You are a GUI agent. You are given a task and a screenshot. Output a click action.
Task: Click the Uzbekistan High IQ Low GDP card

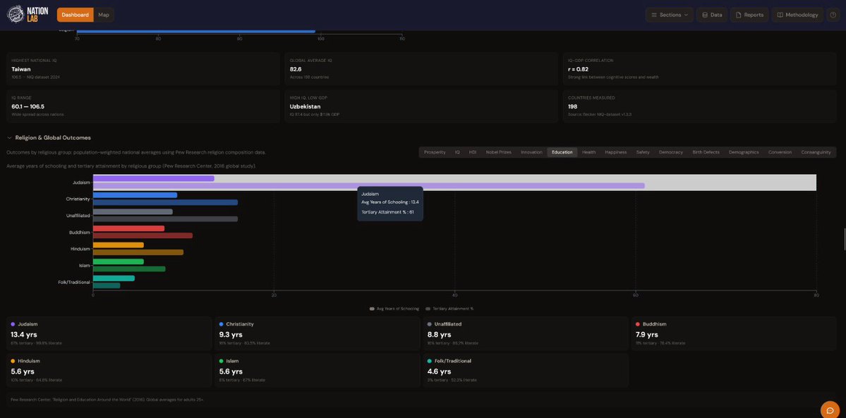click(x=421, y=106)
